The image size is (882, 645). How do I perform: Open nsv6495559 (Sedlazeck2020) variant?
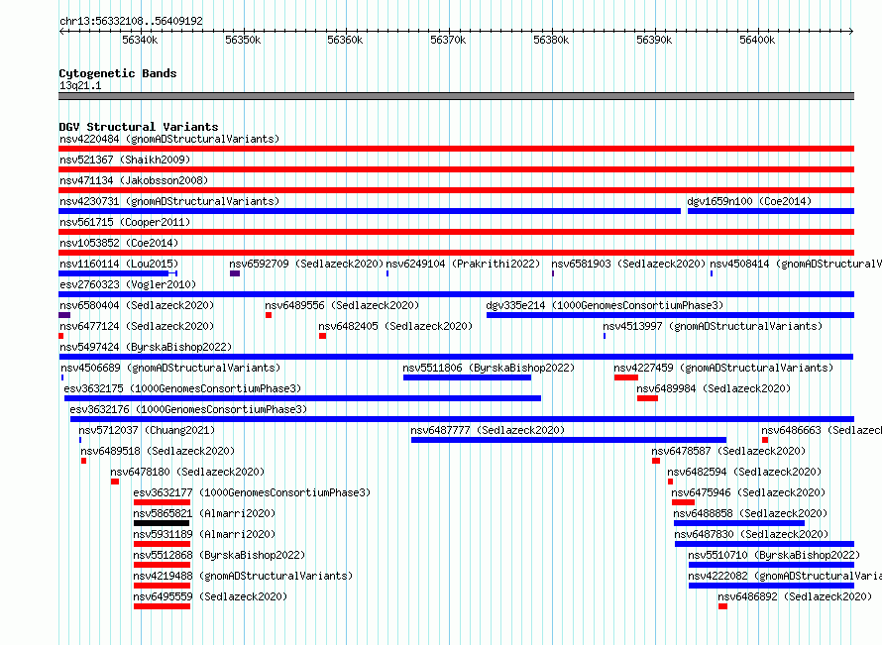210,596
